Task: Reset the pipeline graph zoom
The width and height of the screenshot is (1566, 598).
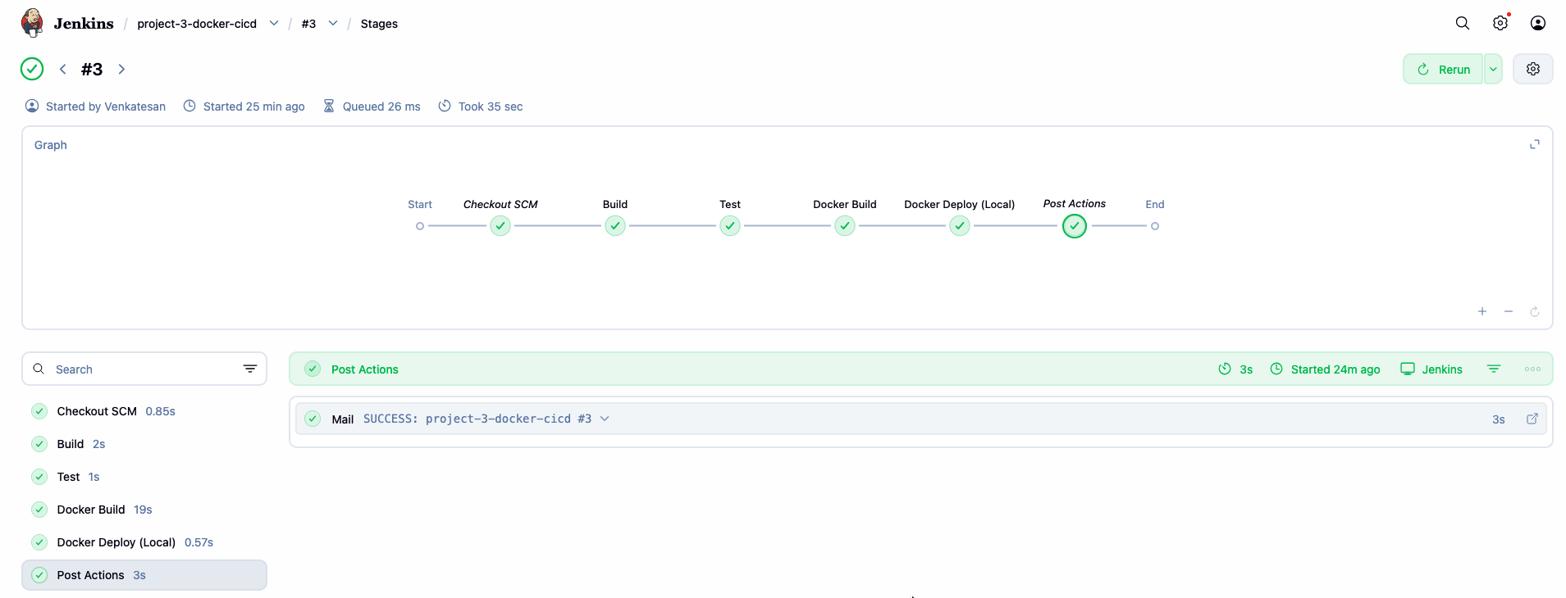Action: tap(1535, 312)
